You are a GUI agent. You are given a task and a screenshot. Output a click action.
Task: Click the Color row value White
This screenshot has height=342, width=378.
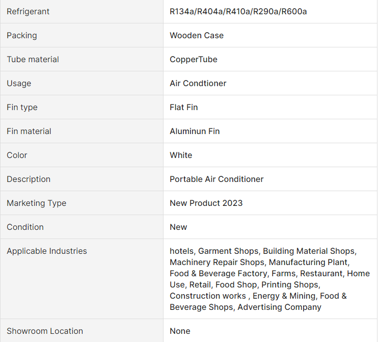[x=181, y=155]
